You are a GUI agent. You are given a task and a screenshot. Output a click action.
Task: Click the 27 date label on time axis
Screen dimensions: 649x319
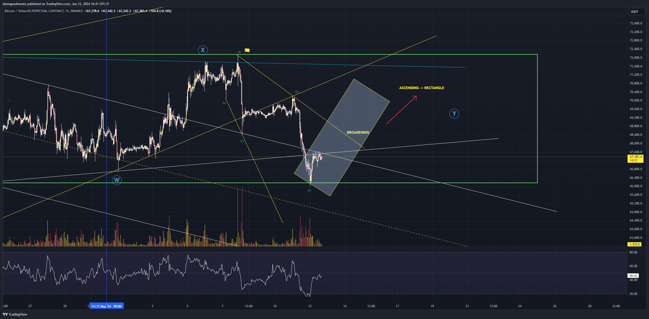pyautogui.click(x=30, y=306)
